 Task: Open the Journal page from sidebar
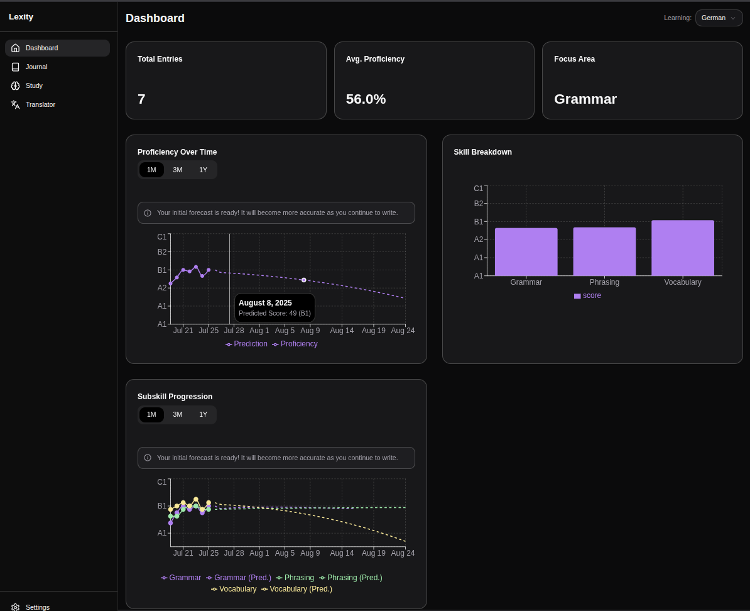[36, 67]
